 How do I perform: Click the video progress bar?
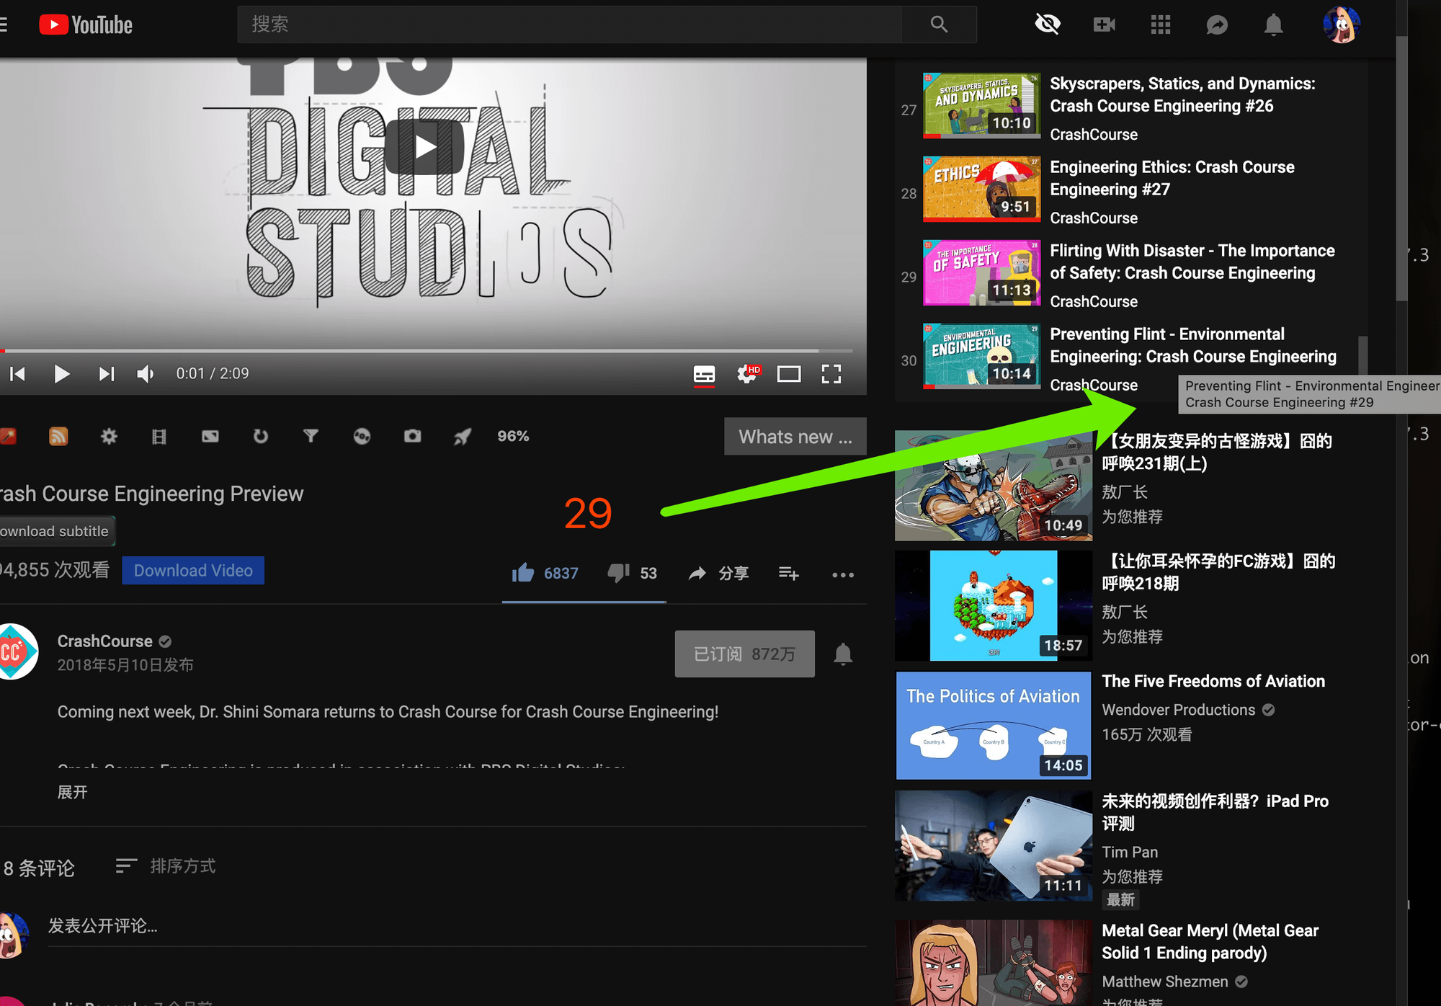(432, 351)
